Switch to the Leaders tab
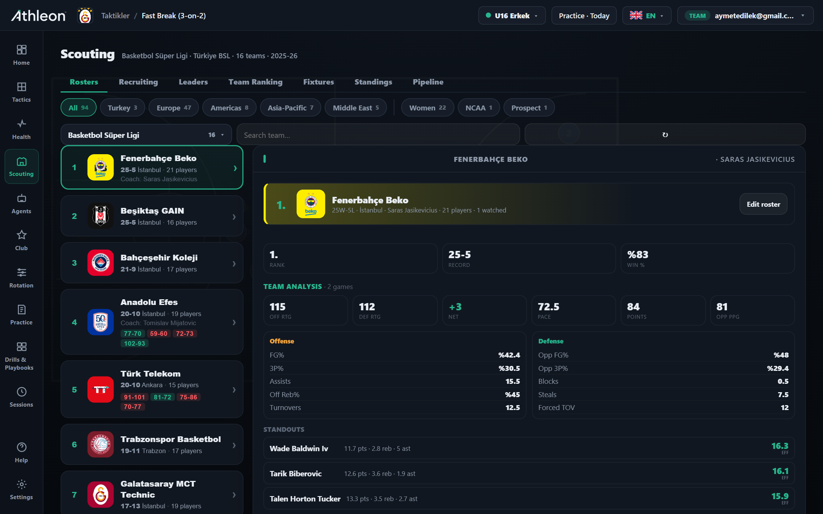Image resolution: width=823 pixels, height=514 pixels. click(193, 82)
